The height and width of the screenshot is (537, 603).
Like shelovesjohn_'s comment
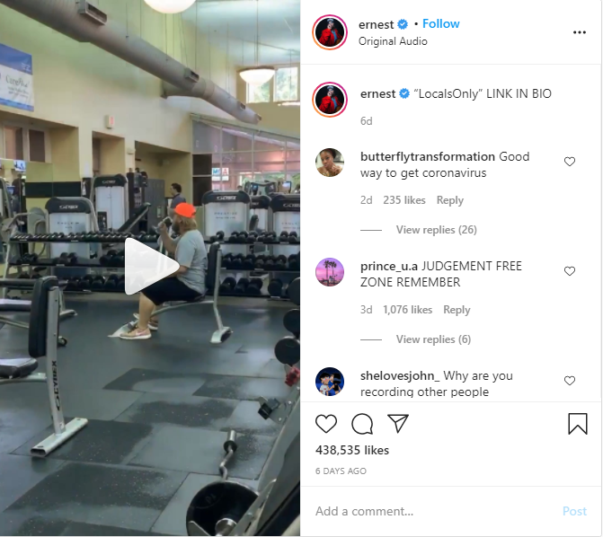coord(570,381)
